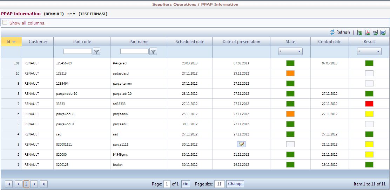
Task: Open the Part code filter icon
Action: click(96, 51)
